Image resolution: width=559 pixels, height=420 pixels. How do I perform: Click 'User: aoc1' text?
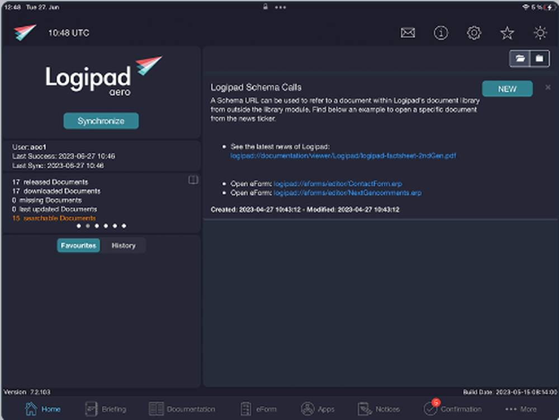pyautogui.click(x=29, y=147)
